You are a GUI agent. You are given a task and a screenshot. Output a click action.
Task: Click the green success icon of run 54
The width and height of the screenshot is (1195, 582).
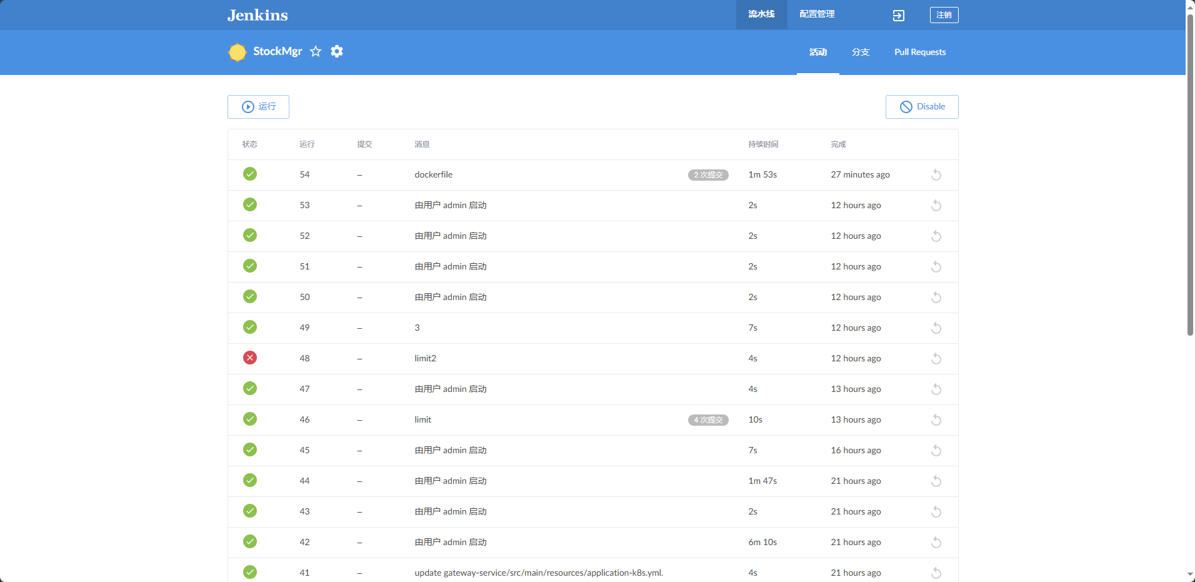click(249, 174)
